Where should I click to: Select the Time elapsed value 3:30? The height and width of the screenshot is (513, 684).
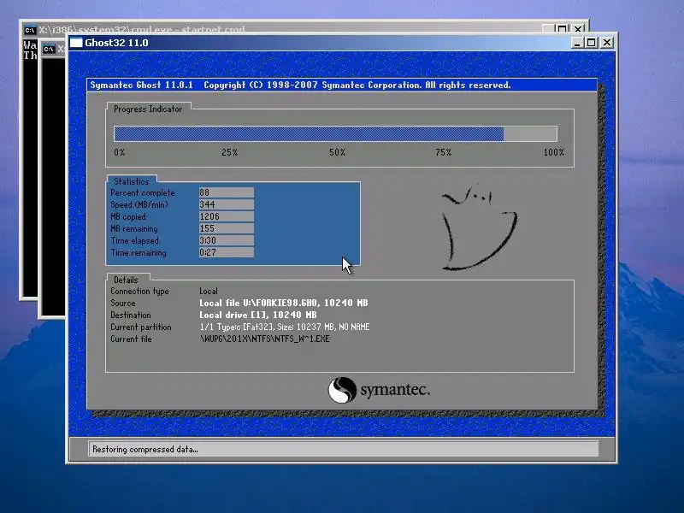click(x=226, y=240)
